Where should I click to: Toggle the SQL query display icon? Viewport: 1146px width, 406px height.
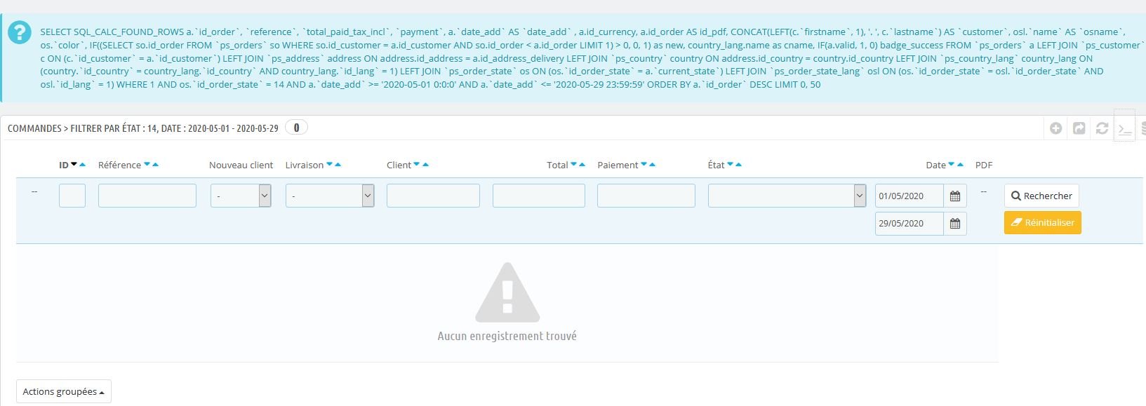click(x=1125, y=129)
